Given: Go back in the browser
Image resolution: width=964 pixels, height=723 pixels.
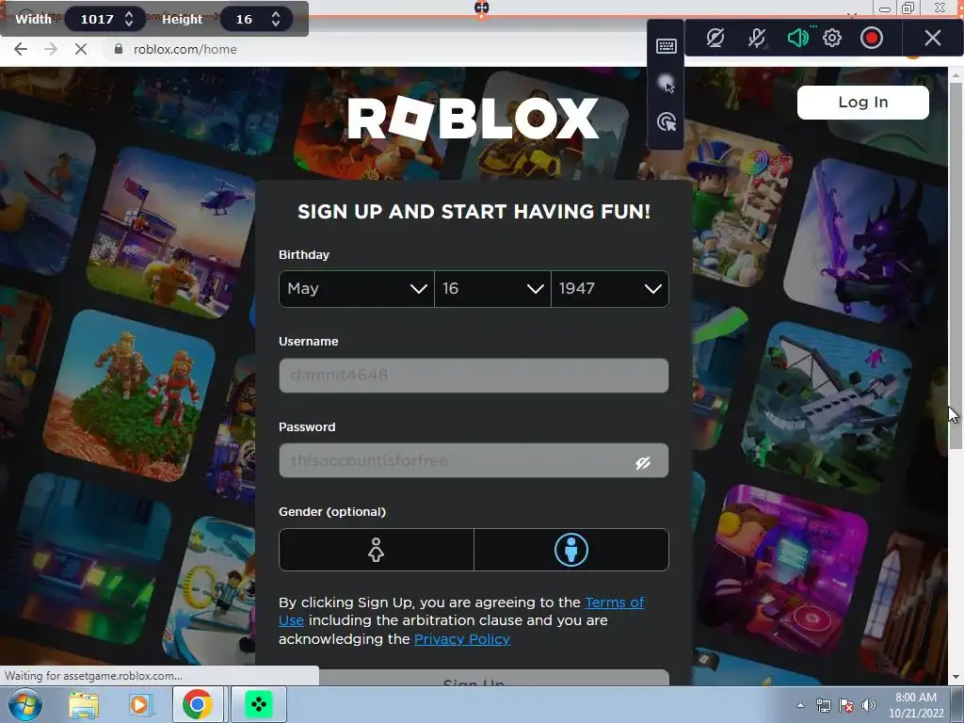Looking at the screenshot, I should click(x=21, y=49).
